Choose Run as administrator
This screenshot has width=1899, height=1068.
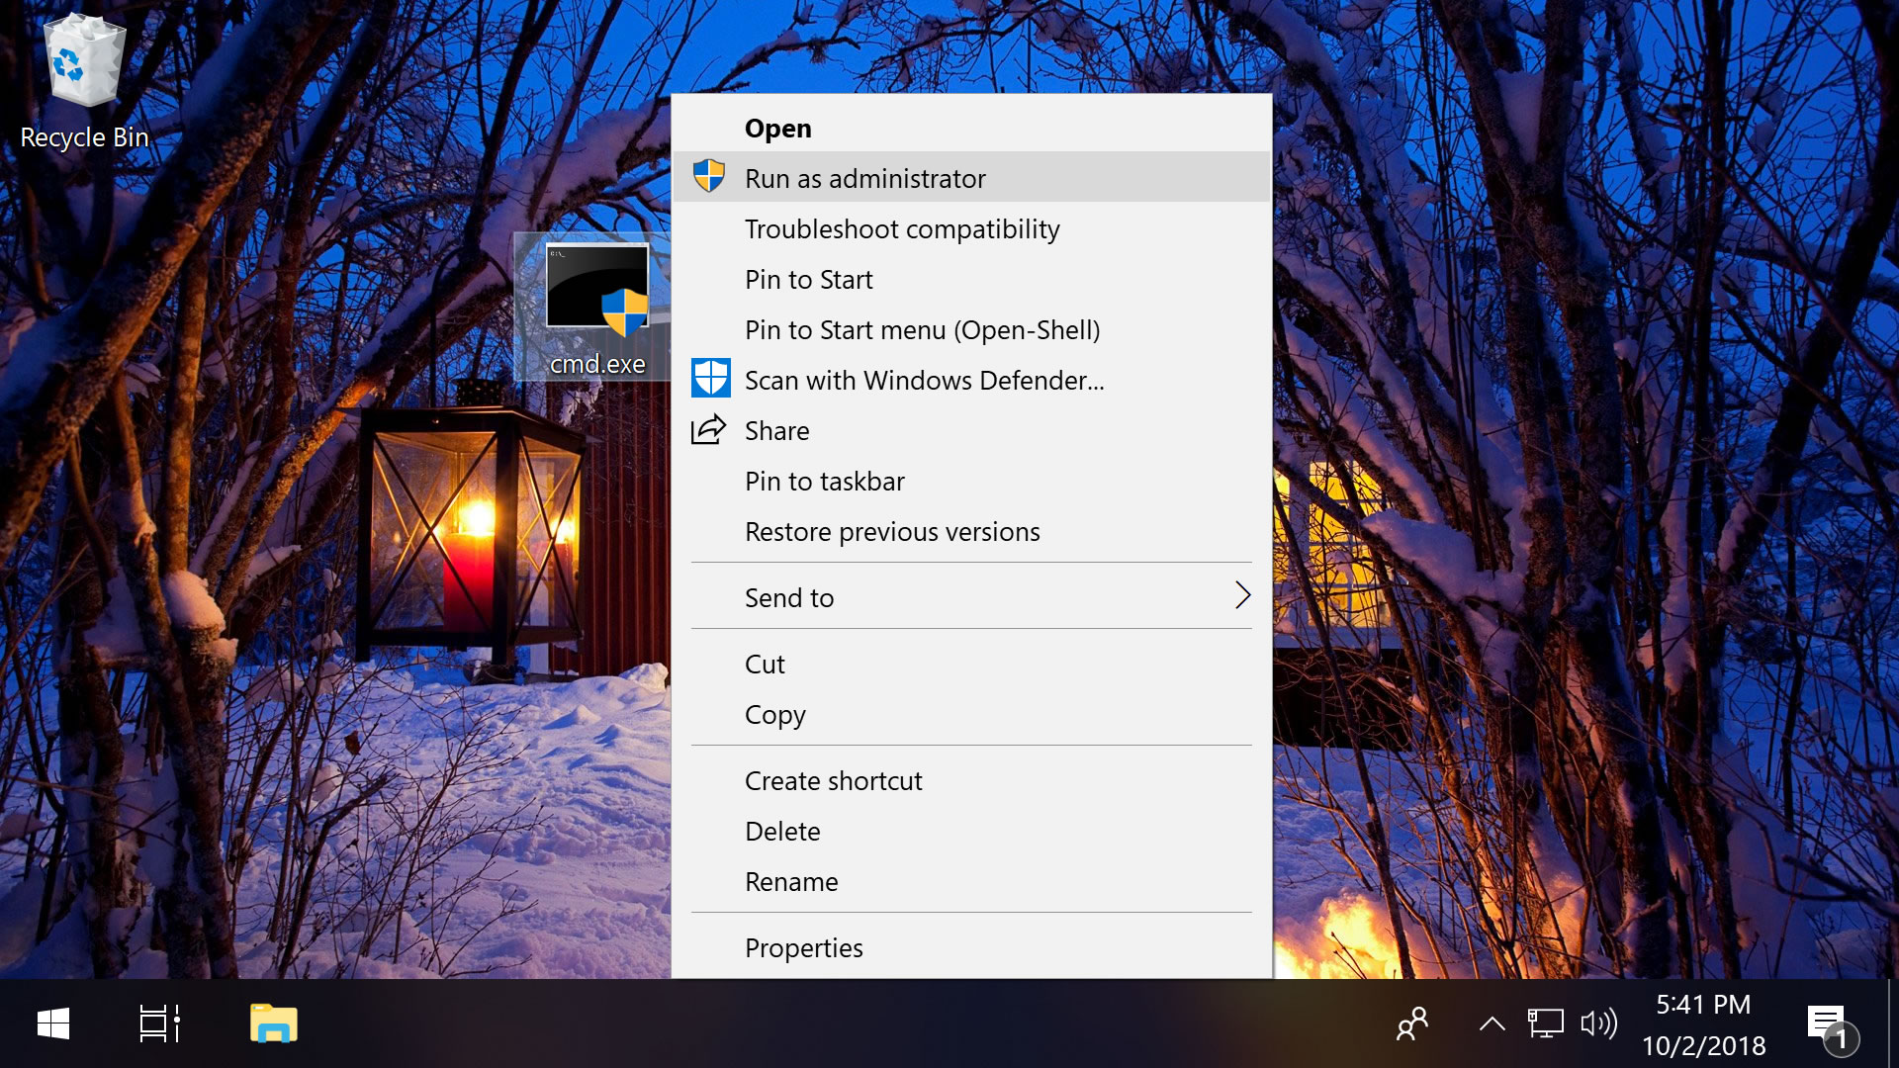[864, 179]
